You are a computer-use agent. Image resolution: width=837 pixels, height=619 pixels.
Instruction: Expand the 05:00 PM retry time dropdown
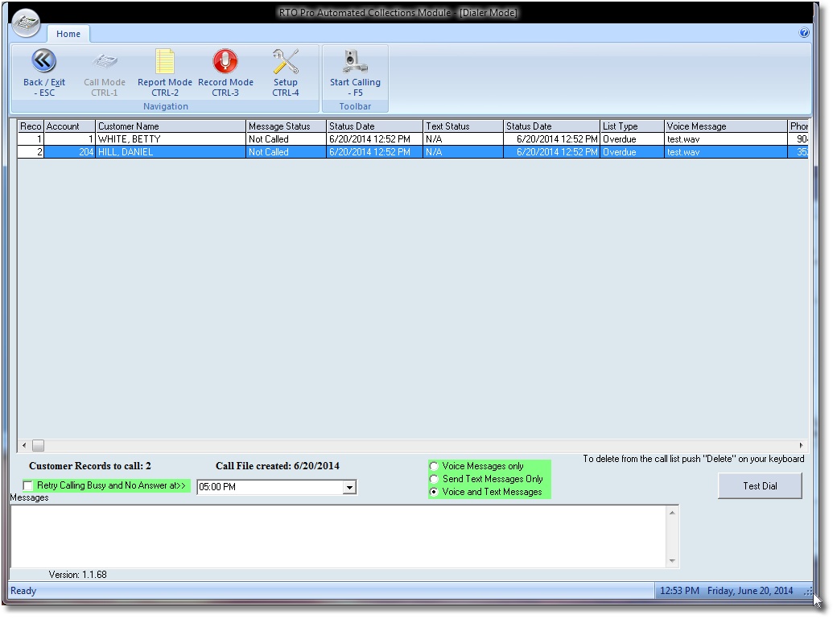tap(349, 487)
